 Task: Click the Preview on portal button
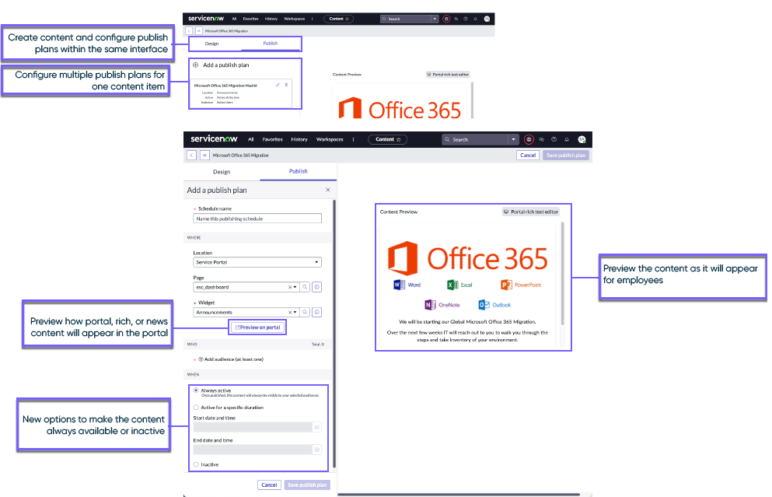tap(257, 327)
